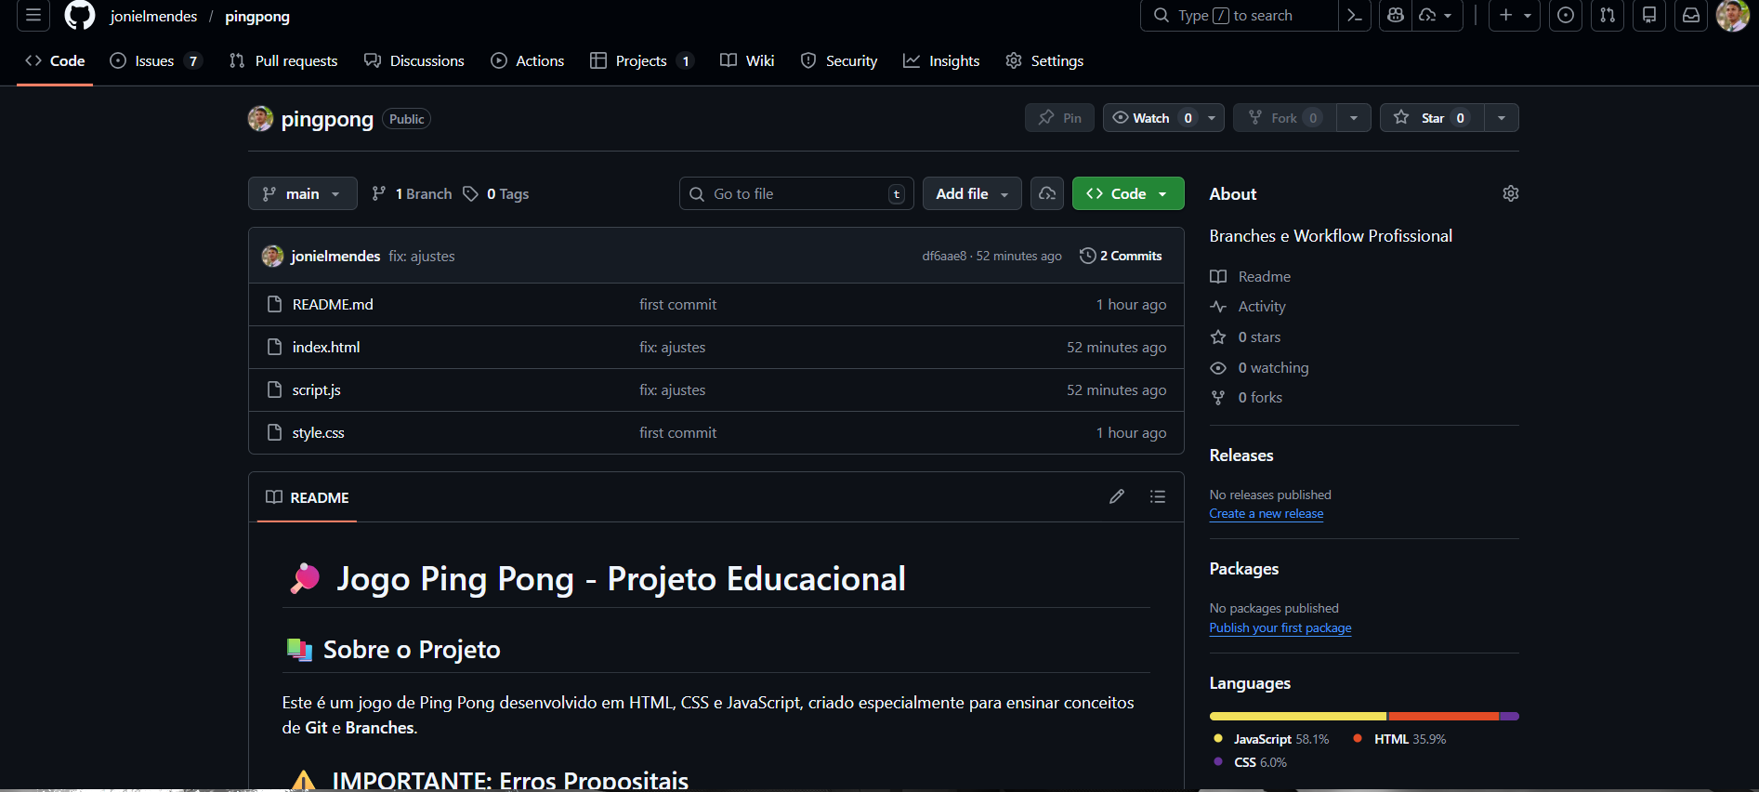The image size is (1759, 792).
Task: Open the JavaScript 58.1% language link
Action: (x=1271, y=739)
